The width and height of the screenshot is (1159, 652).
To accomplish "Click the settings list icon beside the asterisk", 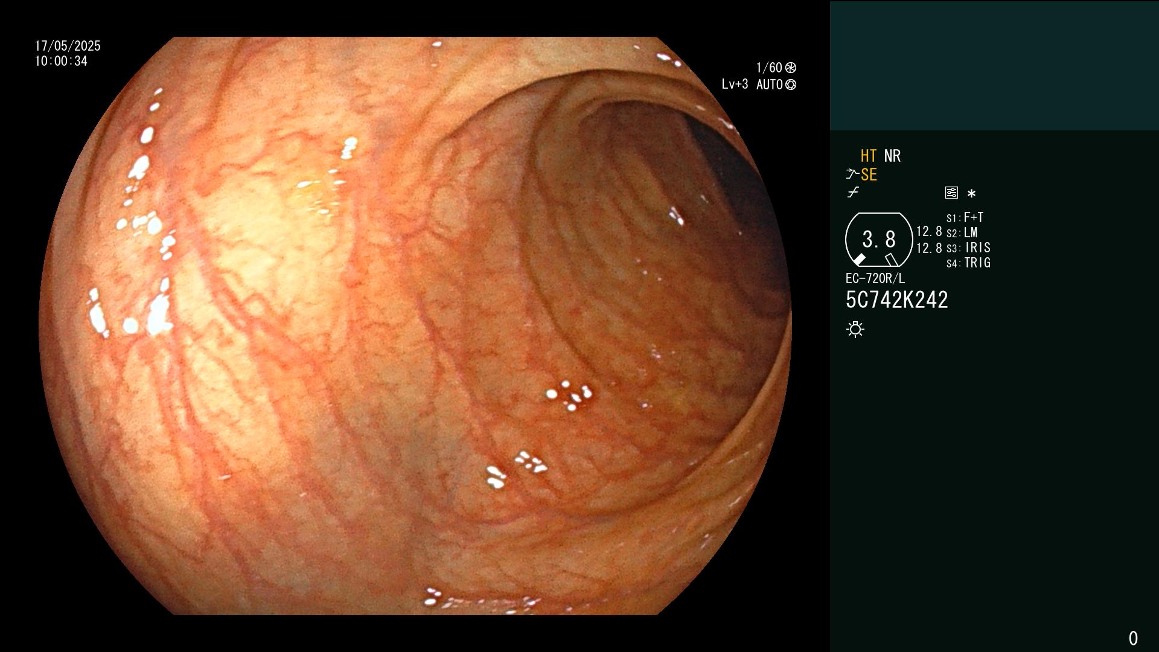I will click(951, 193).
